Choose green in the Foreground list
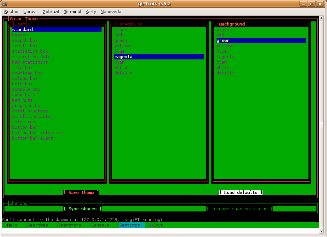Image resolution: width=327 pixels, height=237 pixels. (x=120, y=40)
